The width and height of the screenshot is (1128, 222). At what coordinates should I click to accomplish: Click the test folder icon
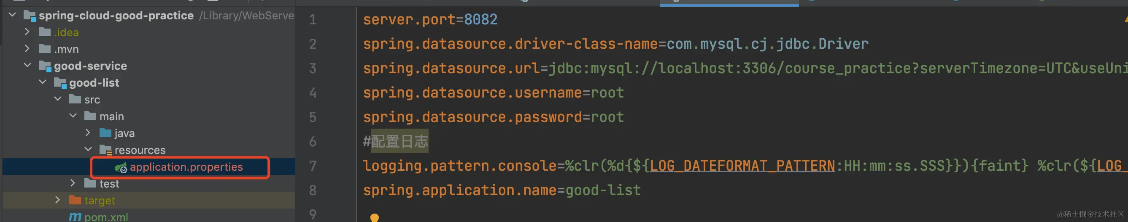(90, 183)
